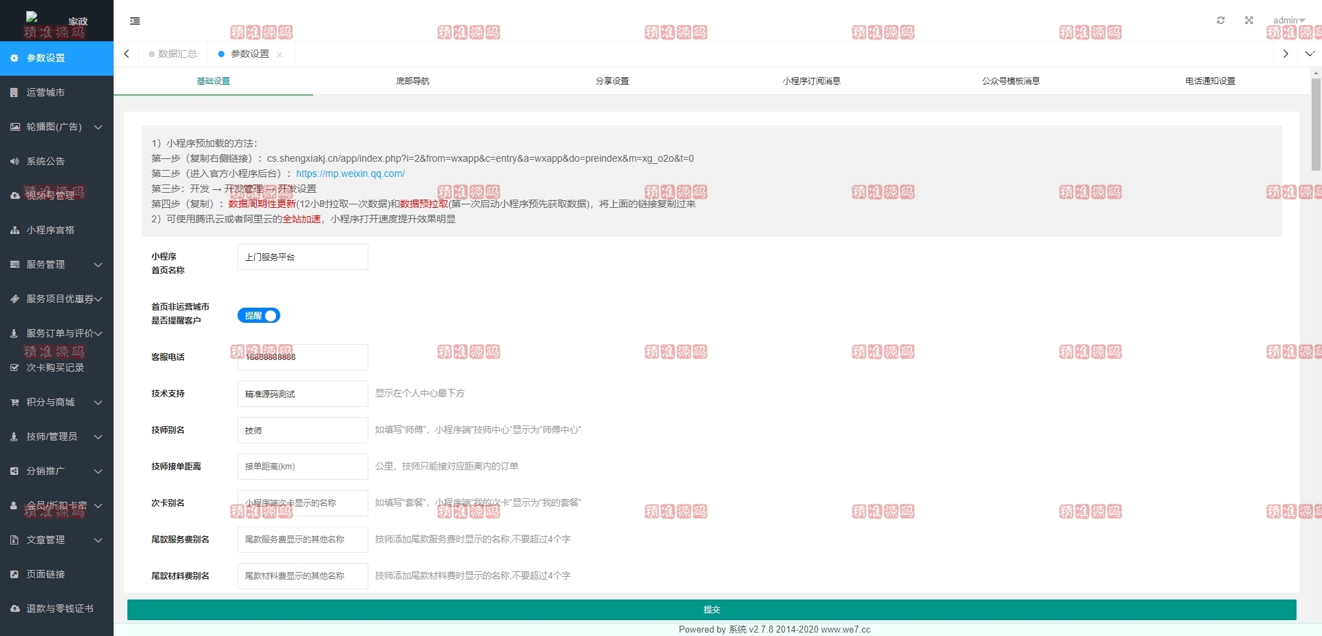This screenshot has height=636, width=1322.
Task: Click the gear icon beside 参数设置
Action: [x=14, y=58]
